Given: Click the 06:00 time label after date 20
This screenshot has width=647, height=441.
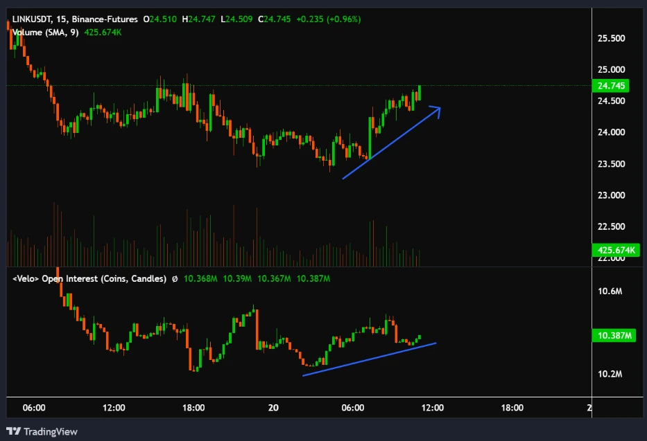Looking at the screenshot, I should (353, 408).
